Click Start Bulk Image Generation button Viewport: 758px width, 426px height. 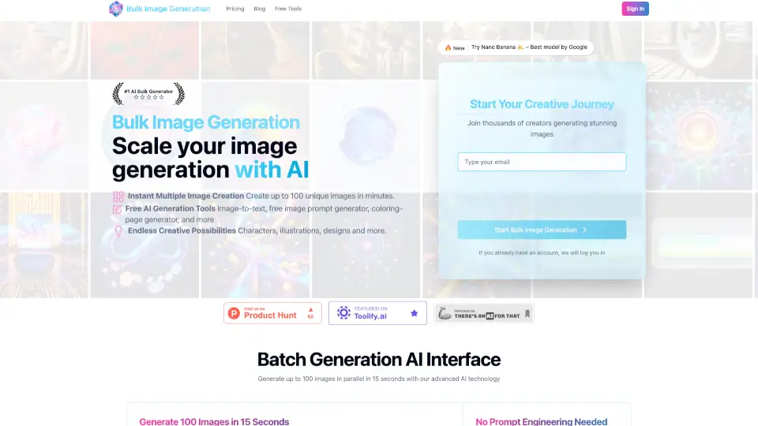click(542, 230)
